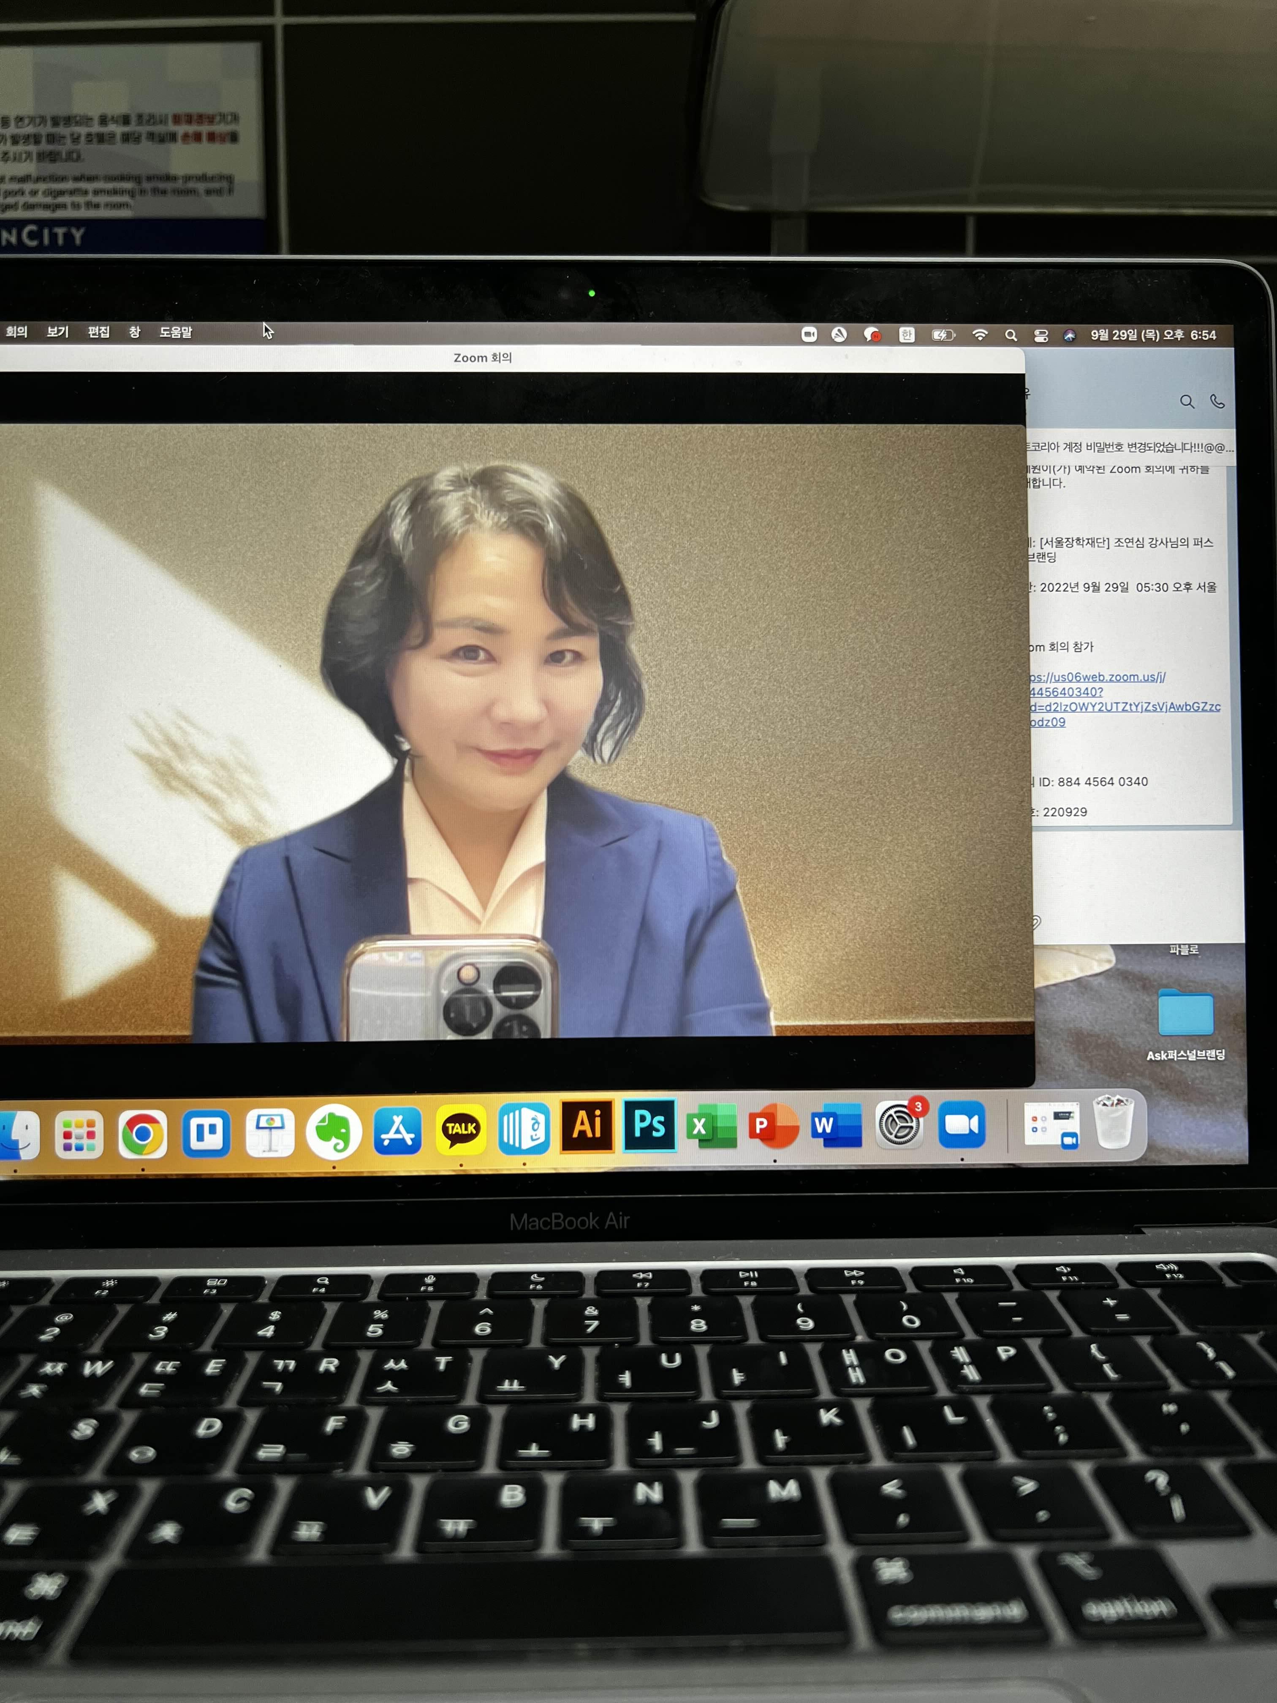
Task: Launch Photoshop from the dock
Action: 649,1125
